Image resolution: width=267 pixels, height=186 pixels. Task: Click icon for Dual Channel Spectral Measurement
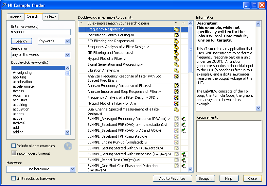click(x=176, y=110)
